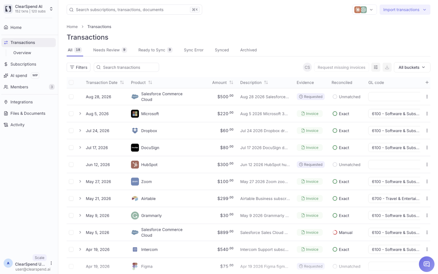Open row actions menu for HubSpot
The height and width of the screenshot is (274, 438).
tap(427, 165)
